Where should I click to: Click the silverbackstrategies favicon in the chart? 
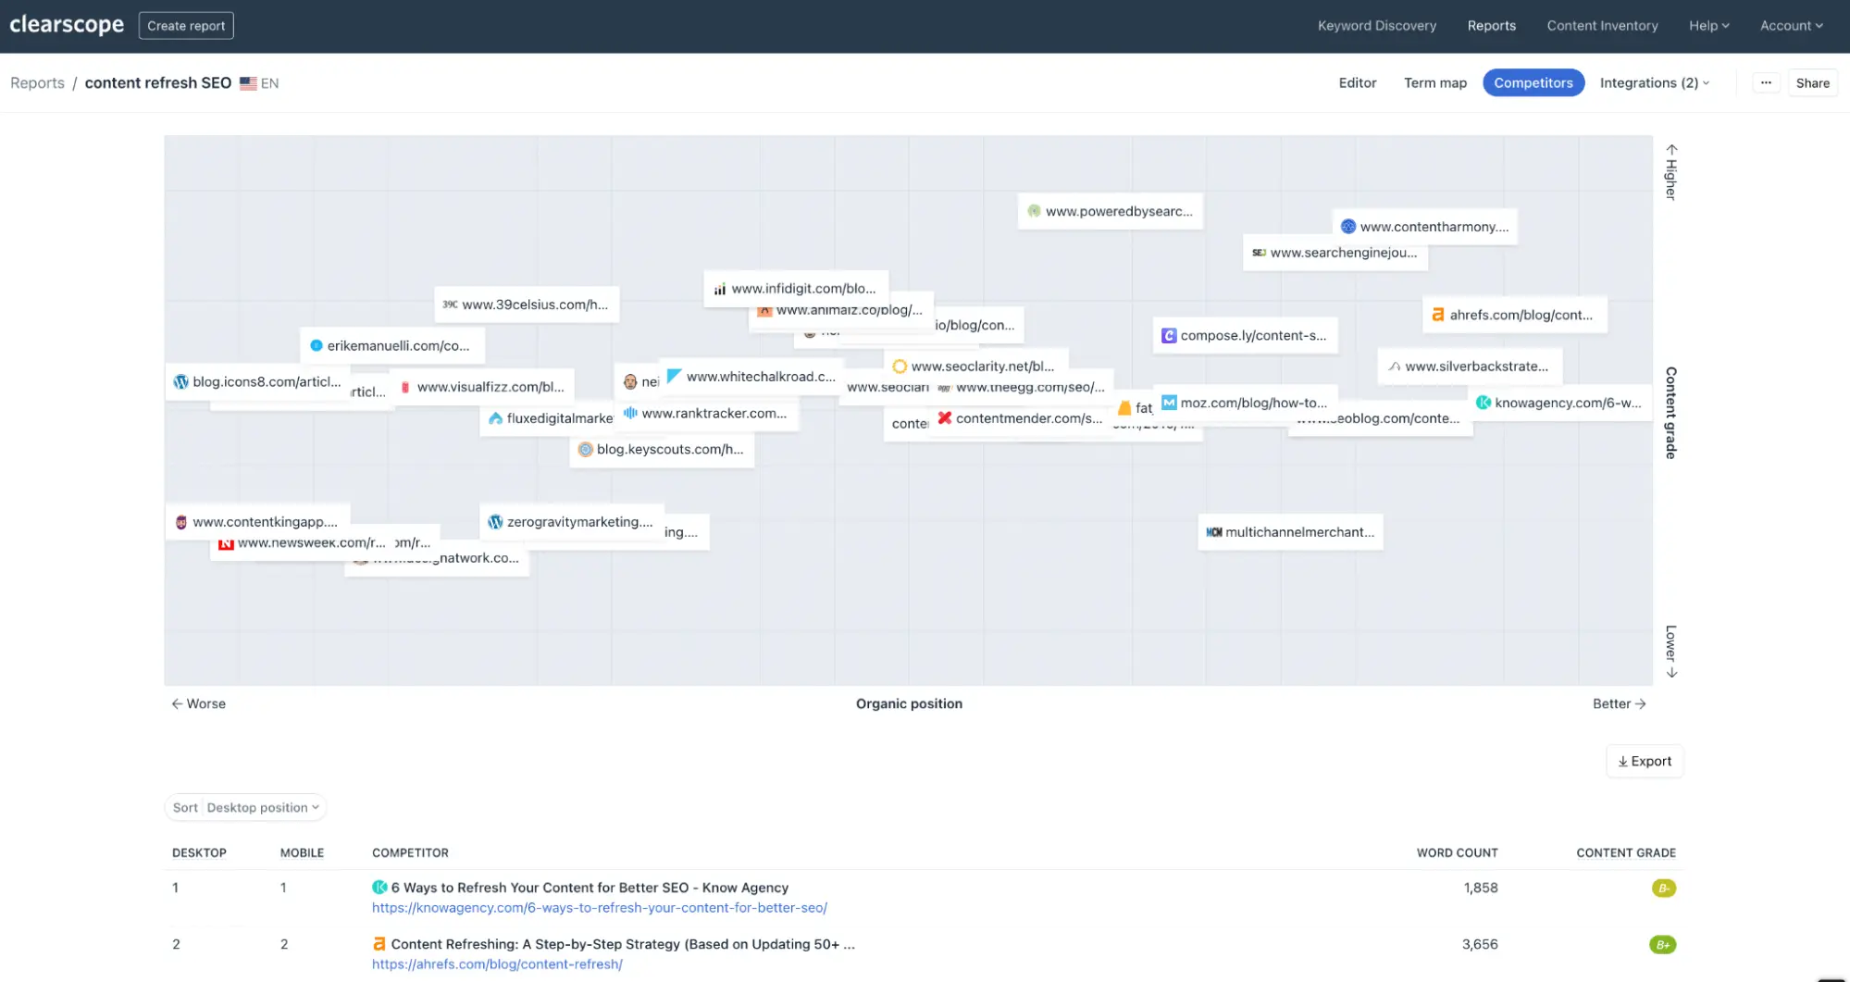[1394, 367]
